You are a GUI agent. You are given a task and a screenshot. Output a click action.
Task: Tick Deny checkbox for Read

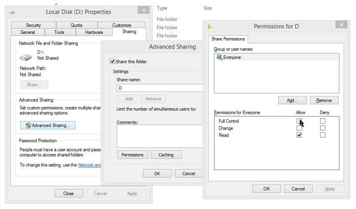tap(322, 135)
